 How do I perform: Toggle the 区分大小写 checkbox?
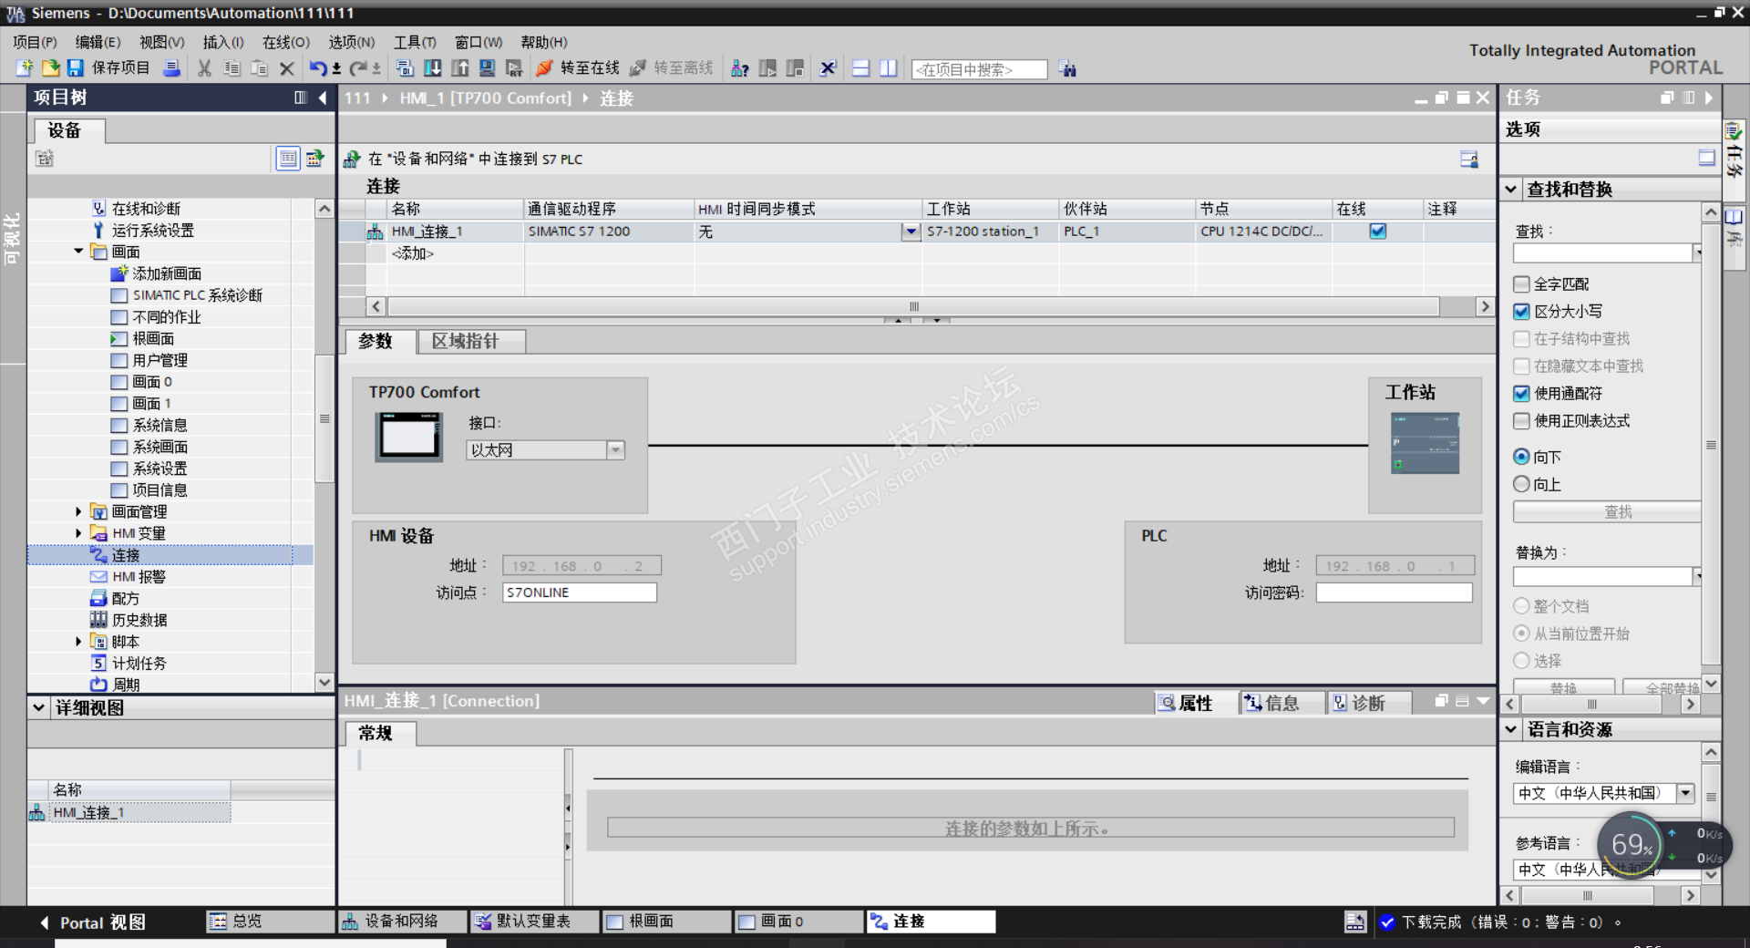point(1521,312)
